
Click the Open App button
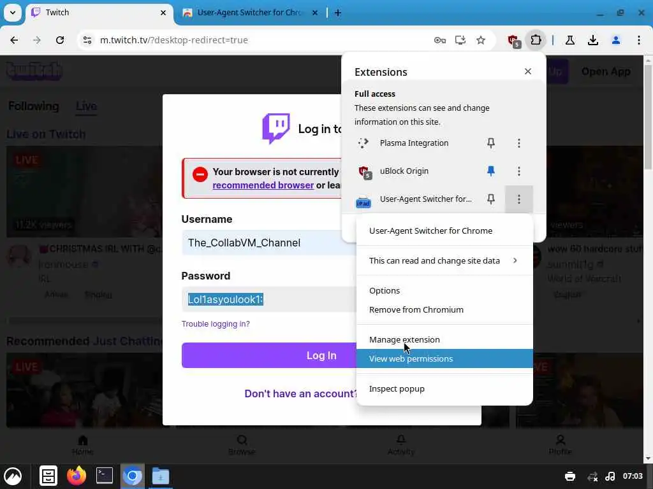606,71
